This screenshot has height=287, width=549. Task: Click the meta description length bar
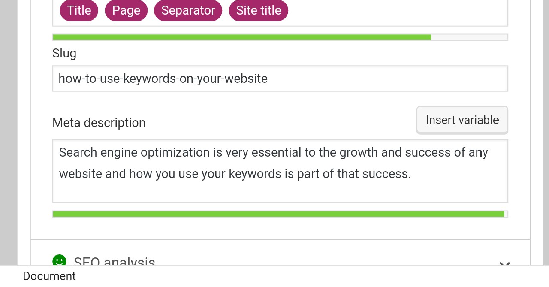tap(280, 214)
